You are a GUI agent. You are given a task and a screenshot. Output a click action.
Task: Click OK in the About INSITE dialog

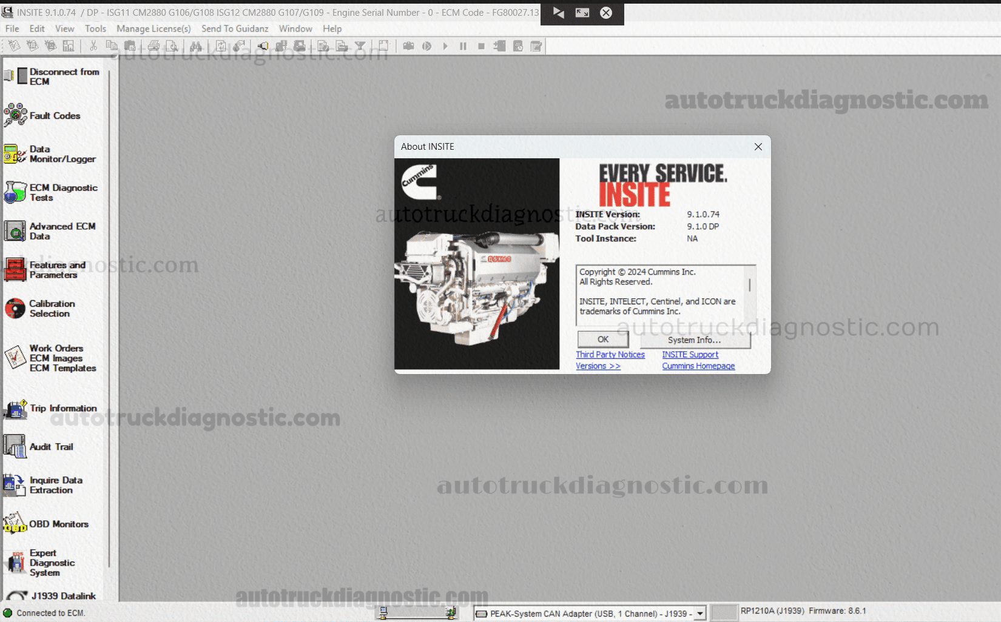coord(602,339)
